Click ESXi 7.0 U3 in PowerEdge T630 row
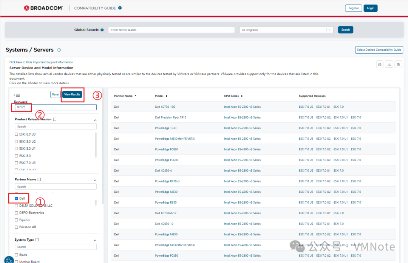 pos(306,128)
